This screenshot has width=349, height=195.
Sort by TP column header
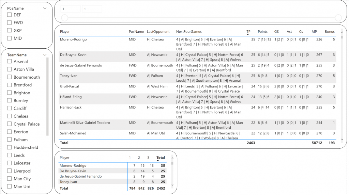click(248, 32)
